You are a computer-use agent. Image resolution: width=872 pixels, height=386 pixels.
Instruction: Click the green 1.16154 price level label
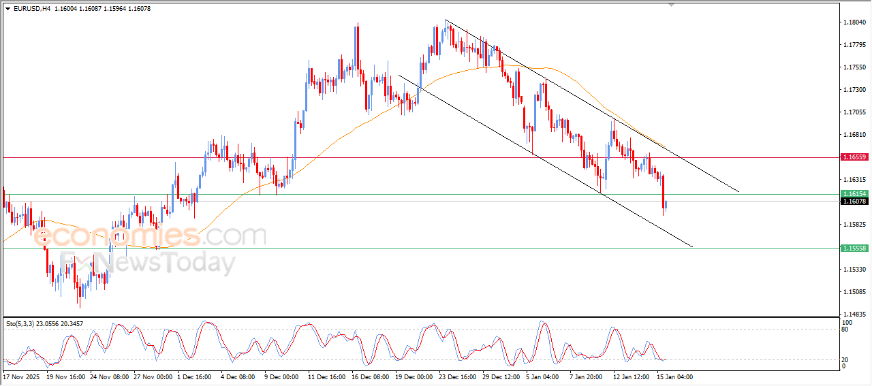[854, 194]
